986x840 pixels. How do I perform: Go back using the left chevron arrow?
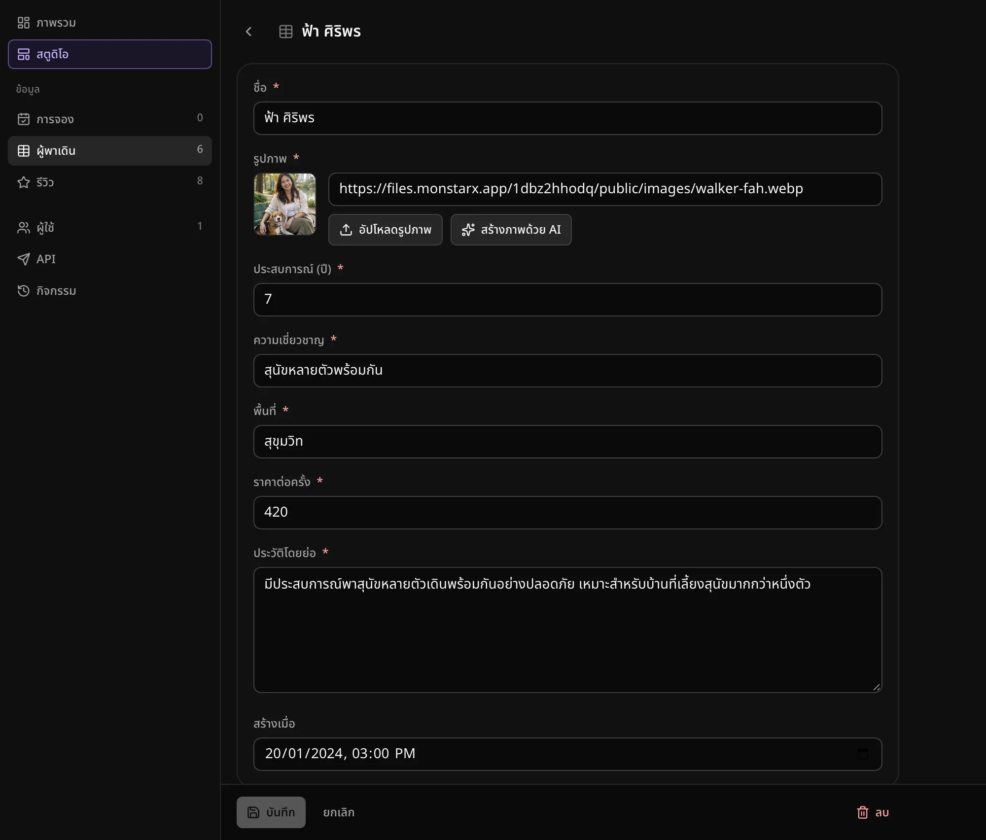(x=248, y=32)
